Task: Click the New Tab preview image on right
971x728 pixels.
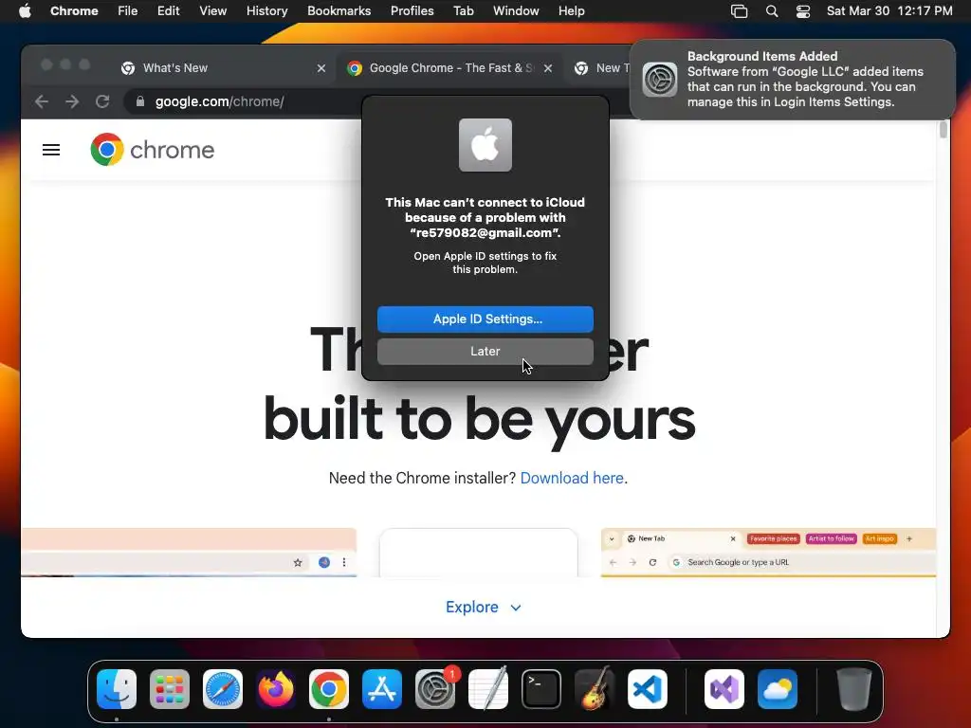Action: 768,553
